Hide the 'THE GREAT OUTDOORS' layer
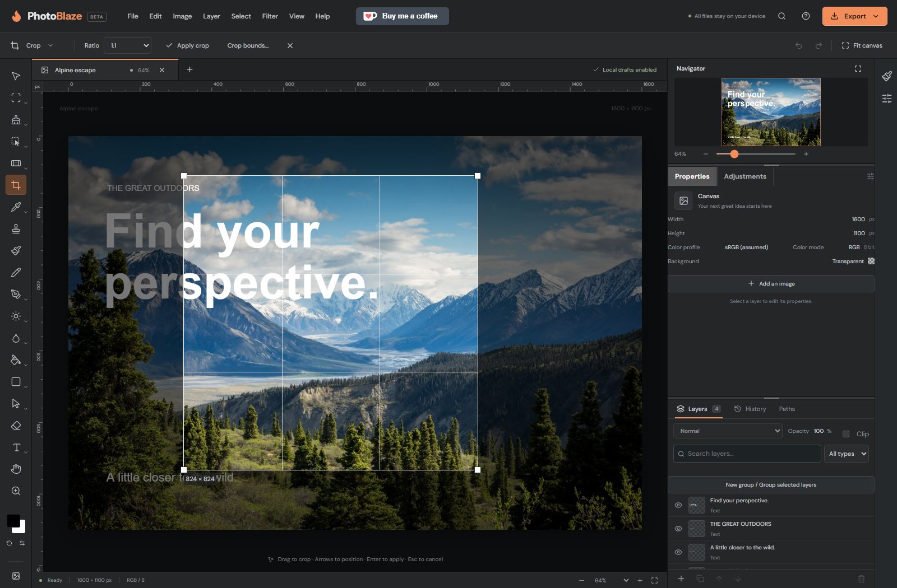 pyautogui.click(x=678, y=529)
